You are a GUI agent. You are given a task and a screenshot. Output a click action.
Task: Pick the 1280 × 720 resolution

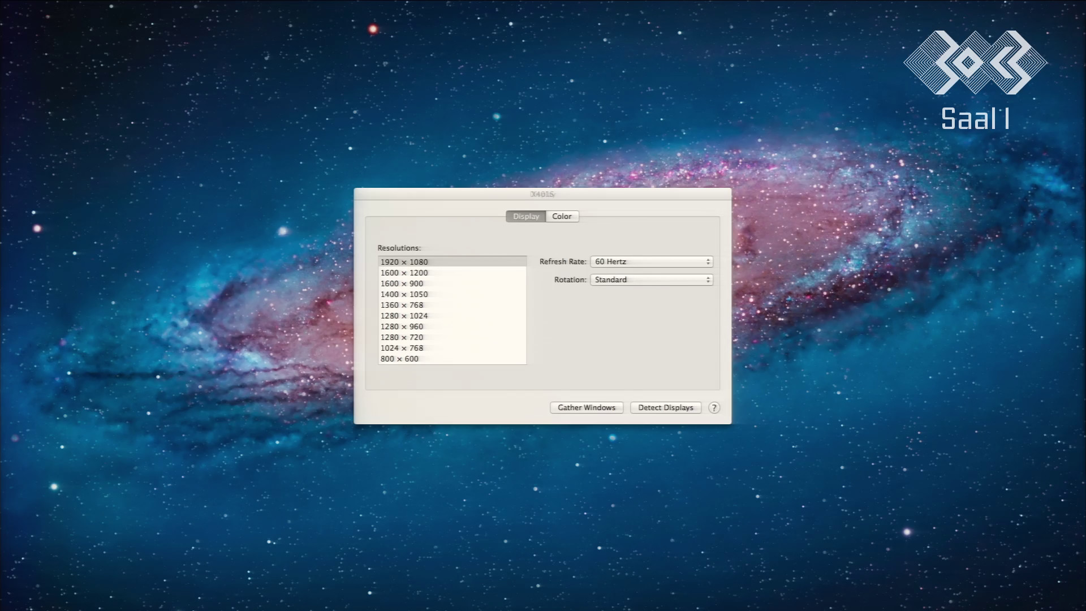pos(452,337)
